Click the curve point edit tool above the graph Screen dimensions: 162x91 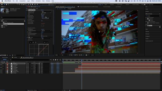coord(45,42)
